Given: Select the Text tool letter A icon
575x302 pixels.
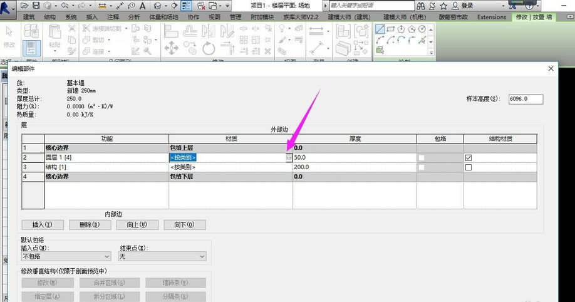Looking at the screenshot, I should [x=143, y=6].
